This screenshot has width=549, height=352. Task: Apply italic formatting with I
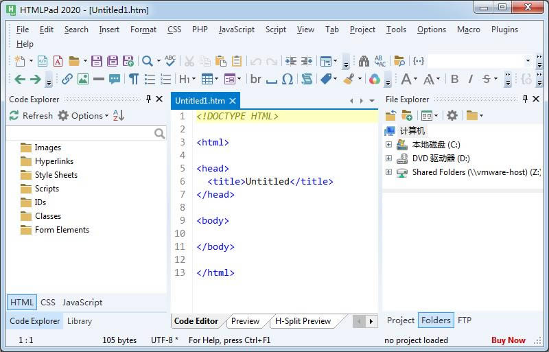471,79
